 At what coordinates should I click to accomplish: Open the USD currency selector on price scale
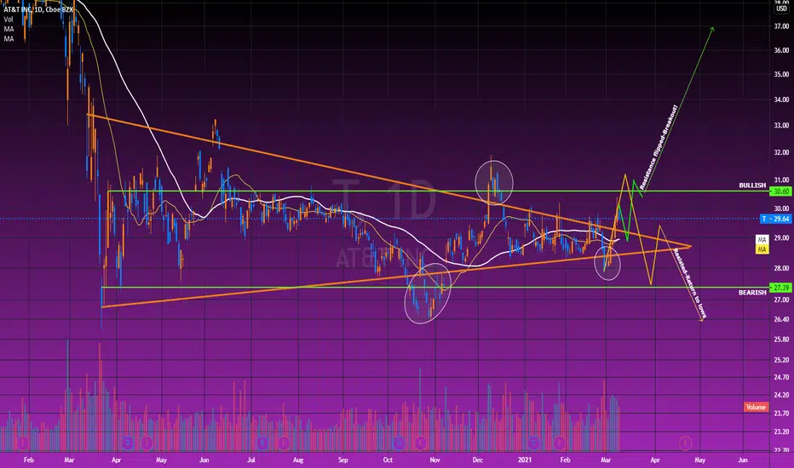click(x=781, y=9)
